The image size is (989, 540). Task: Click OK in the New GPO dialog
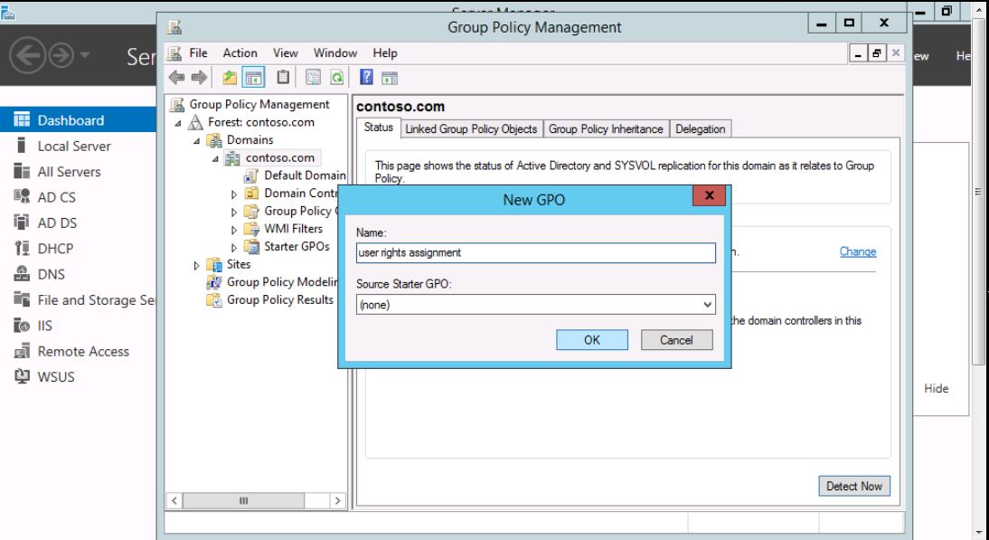coord(591,339)
